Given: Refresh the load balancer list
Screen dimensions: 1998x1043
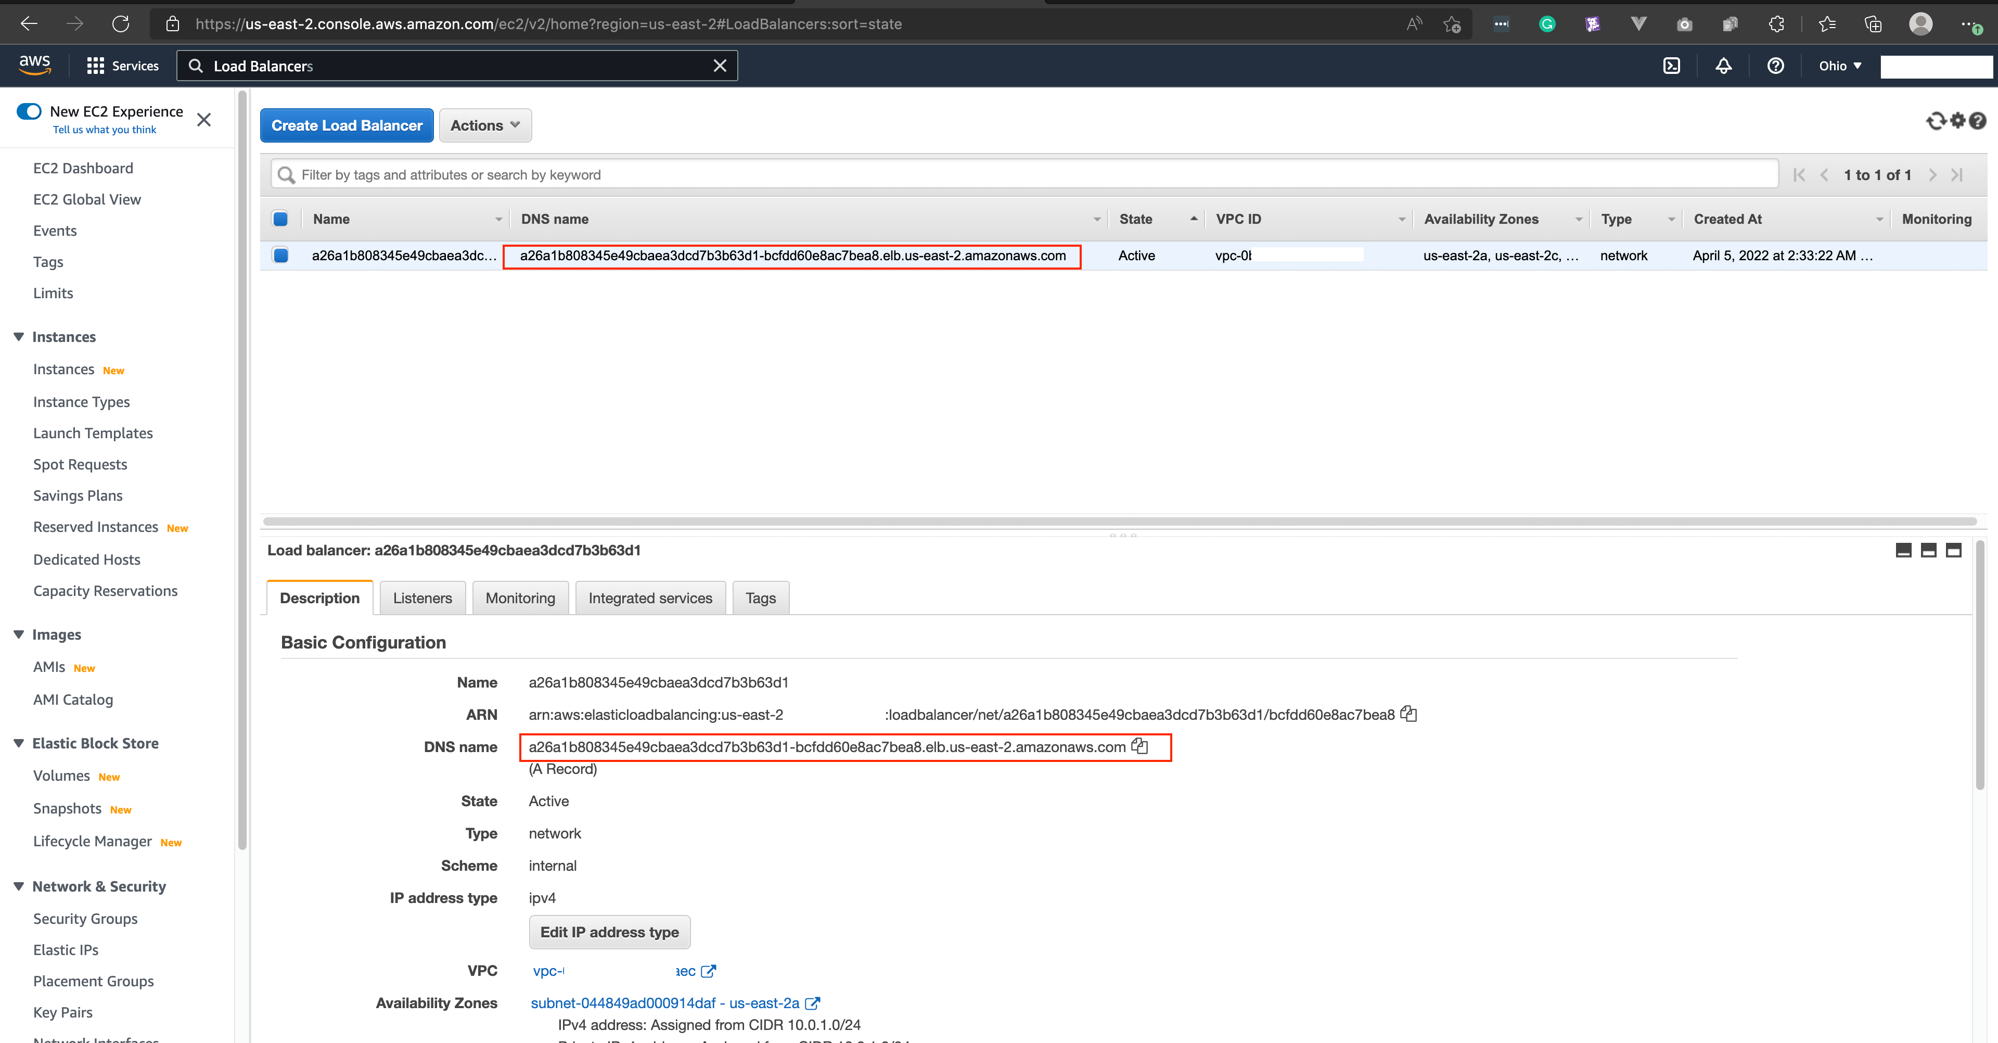Looking at the screenshot, I should click(x=1936, y=121).
